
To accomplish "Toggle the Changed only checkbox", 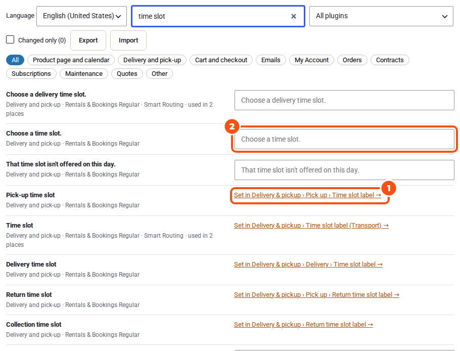I will click(10, 39).
